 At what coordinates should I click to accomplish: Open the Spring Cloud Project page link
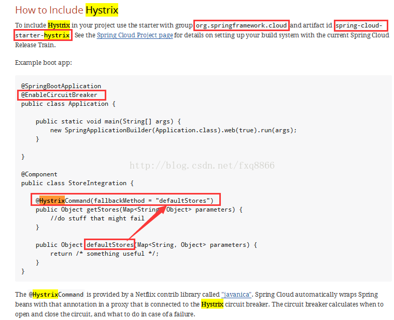pos(135,35)
